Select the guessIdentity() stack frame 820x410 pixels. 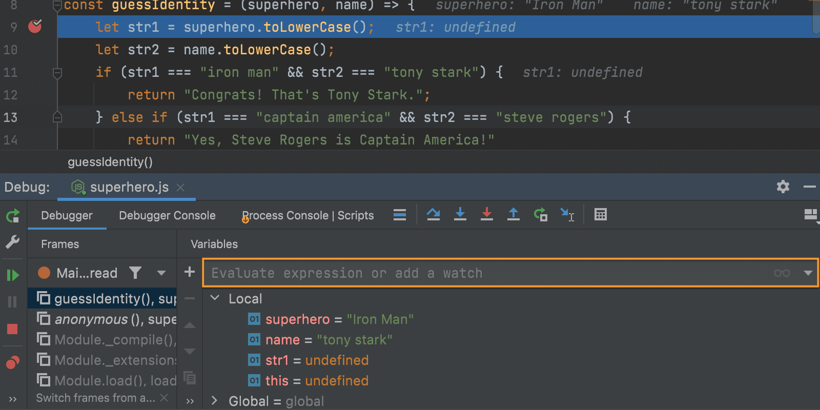(102, 298)
